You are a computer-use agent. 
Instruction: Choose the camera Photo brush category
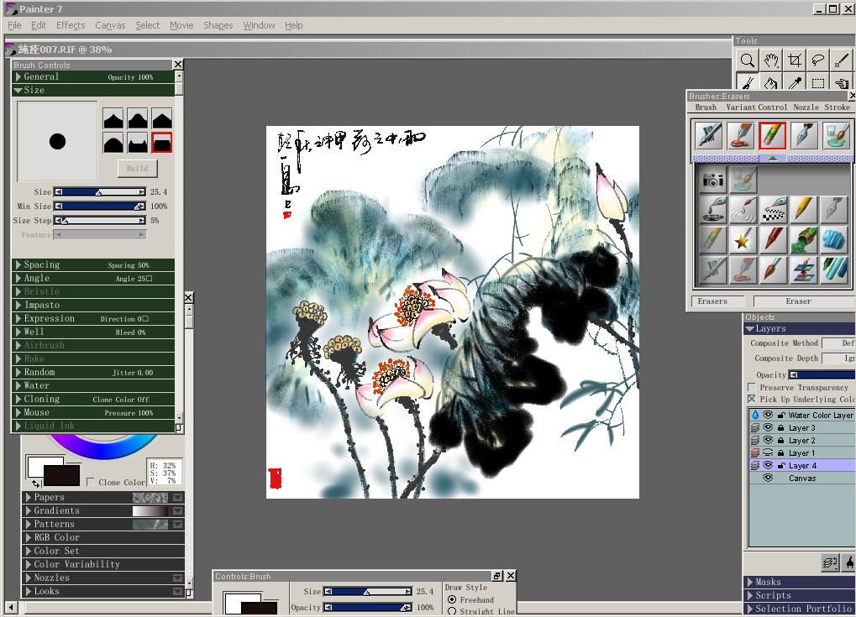[712, 180]
